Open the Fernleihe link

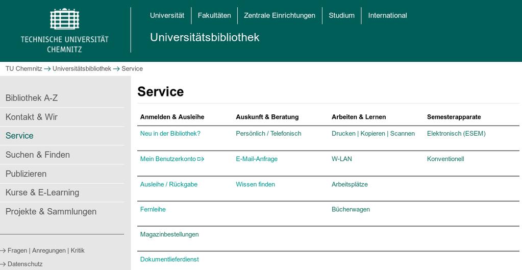pos(153,209)
